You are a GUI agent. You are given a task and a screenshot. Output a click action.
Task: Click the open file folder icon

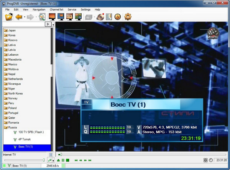(9, 17)
